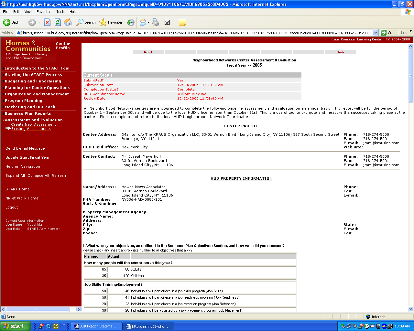
Task: Click the Start button on the taskbar
Action: 16,326
